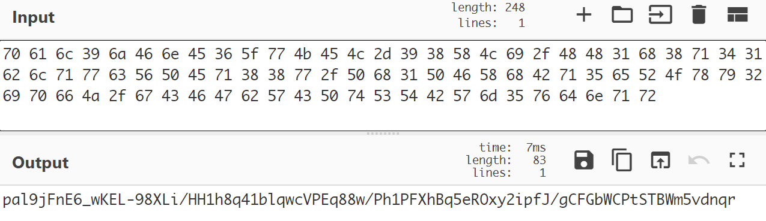Screen dimensions: 766x221
Task: Maximise the output pane
Action: (737, 160)
